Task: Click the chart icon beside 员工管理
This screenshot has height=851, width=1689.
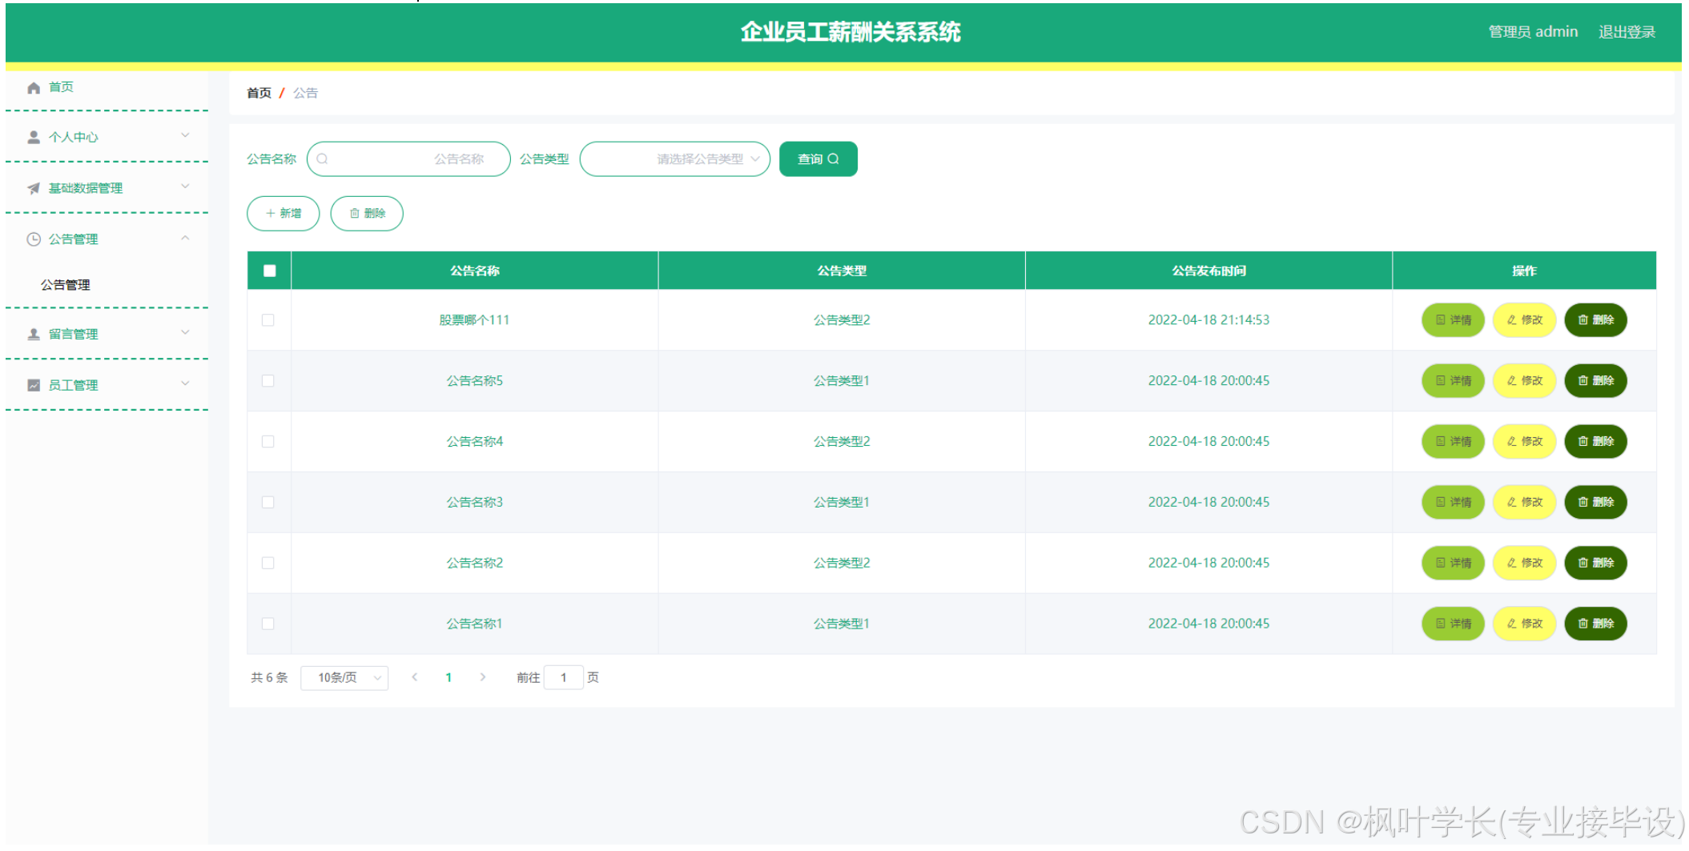Action: pos(34,385)
